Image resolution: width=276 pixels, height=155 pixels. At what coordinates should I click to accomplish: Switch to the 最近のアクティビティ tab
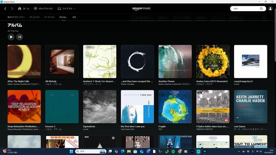[x=16, y=17]
